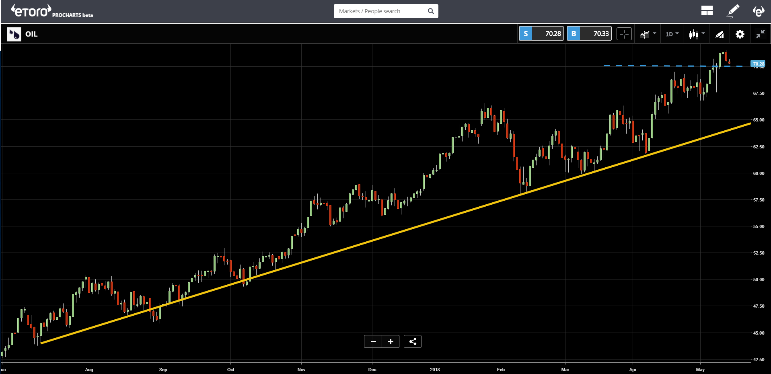Click the Sell button at 70.28
Image resolution: width=771 pixels, height=374 pixels.
[x=541, y=34]
